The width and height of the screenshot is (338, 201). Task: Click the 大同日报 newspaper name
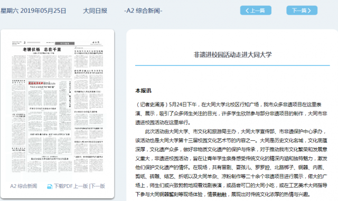coord(95,11)
